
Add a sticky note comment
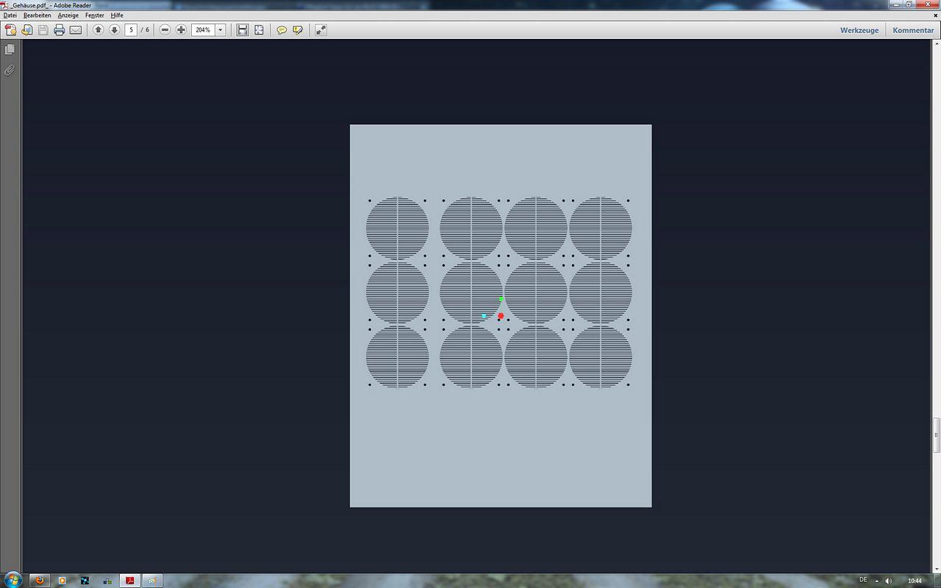(282, 30)
